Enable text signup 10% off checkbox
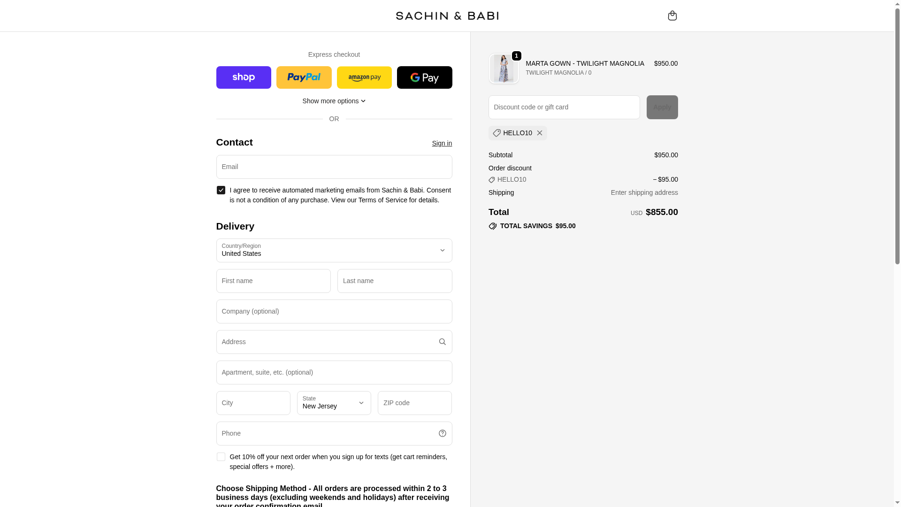This screenshot has height=507, width=901. click(221, 457)
